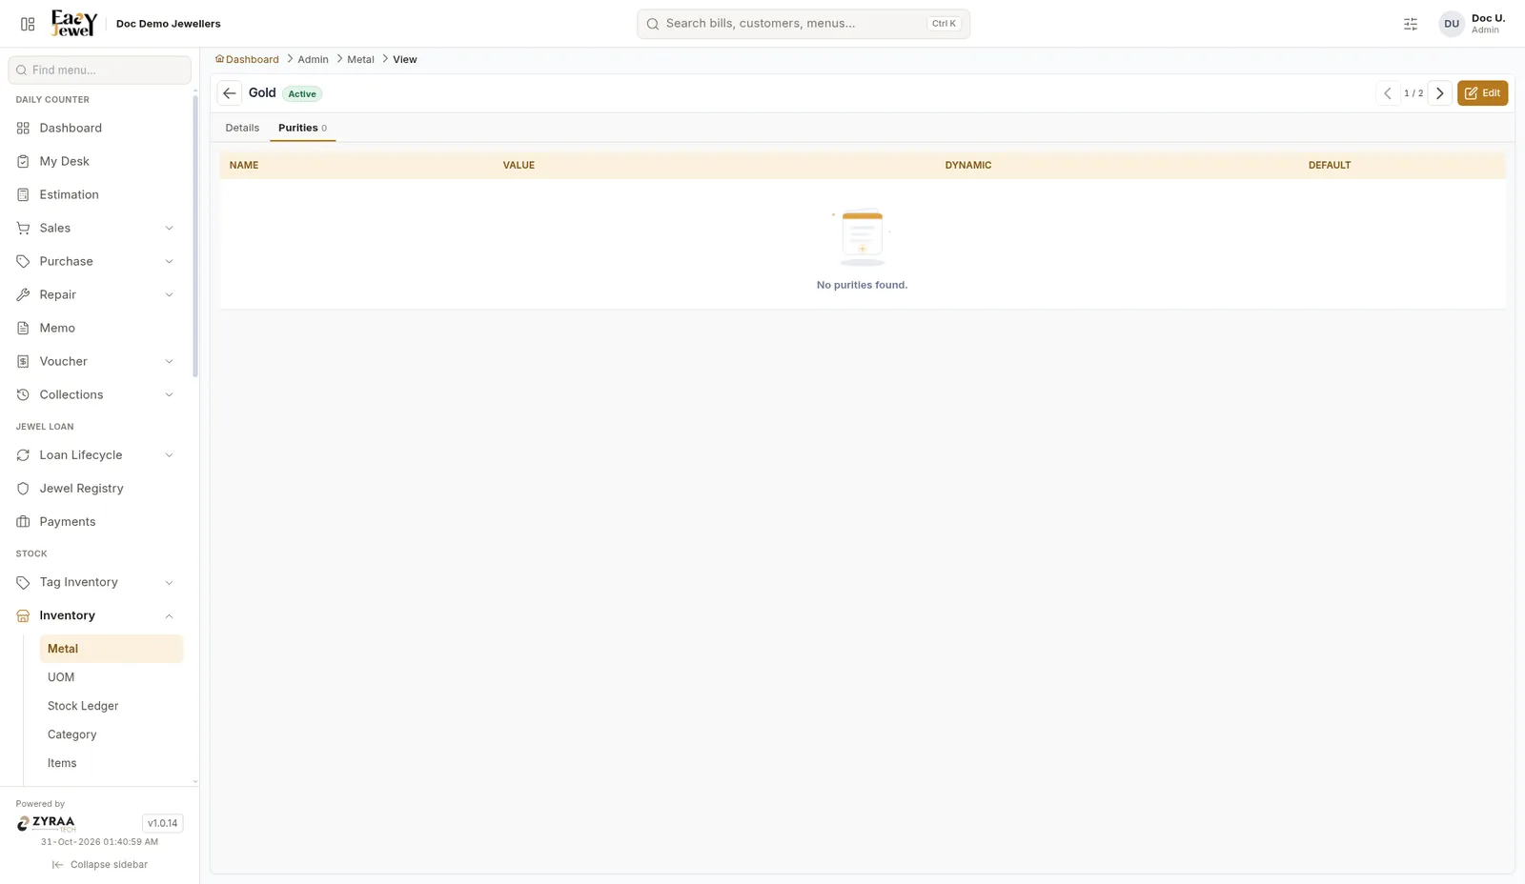Viewport: 1525px width, 884px height.
Task: Open the settings sliders icon in header
Action: click(1411, 24)
